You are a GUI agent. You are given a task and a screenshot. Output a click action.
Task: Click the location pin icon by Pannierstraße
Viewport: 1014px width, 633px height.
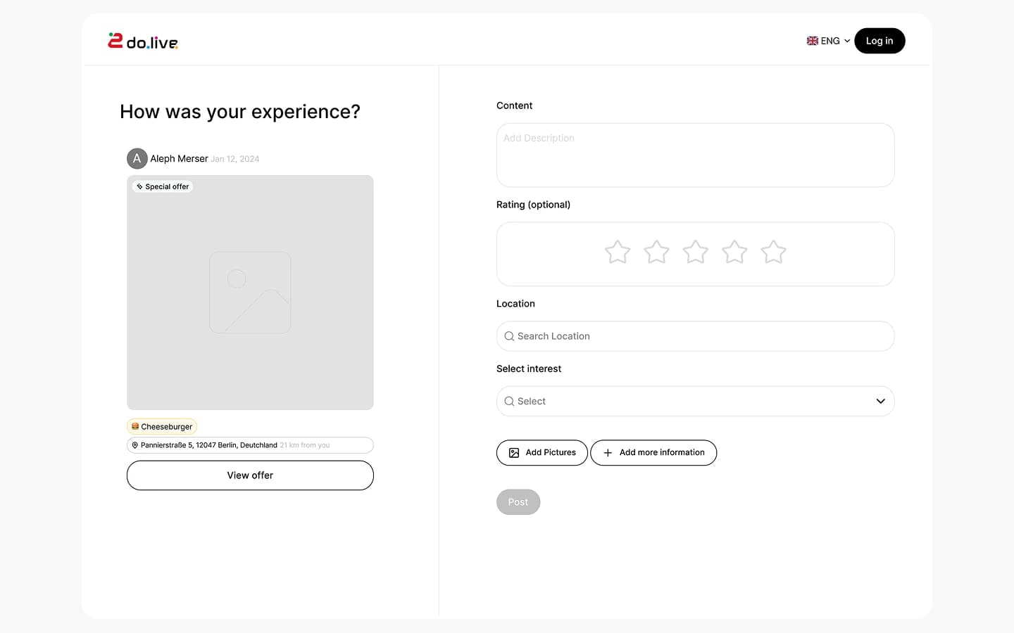[135, 445]
